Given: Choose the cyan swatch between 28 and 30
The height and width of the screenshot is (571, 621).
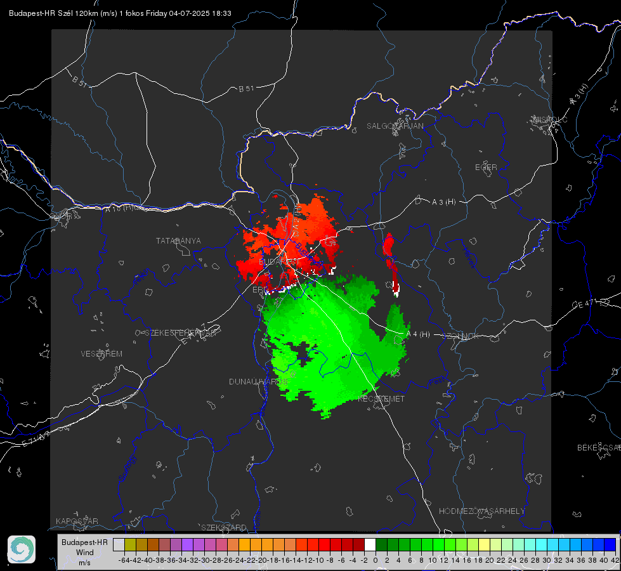Looking at the screenshot, I should [x=541, y=545].
